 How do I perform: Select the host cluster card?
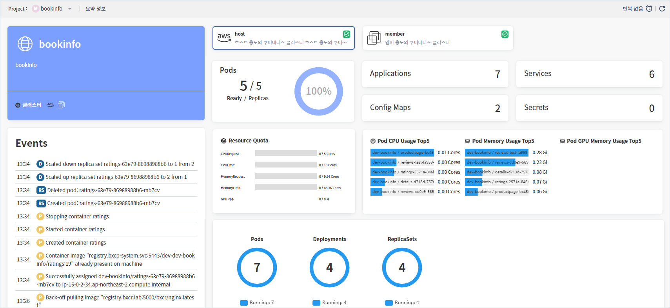(x=283, y=38)
